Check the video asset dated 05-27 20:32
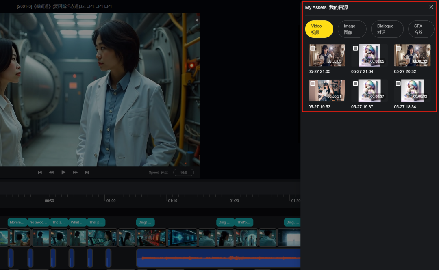The width and height of the screenshot is (439, 270). (398, 48)
